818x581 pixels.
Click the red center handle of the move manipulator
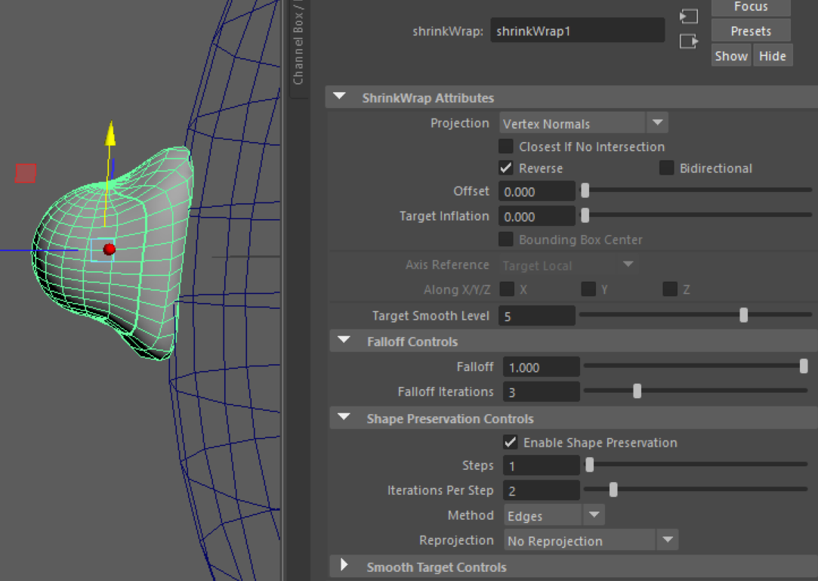tap(110, 249)
